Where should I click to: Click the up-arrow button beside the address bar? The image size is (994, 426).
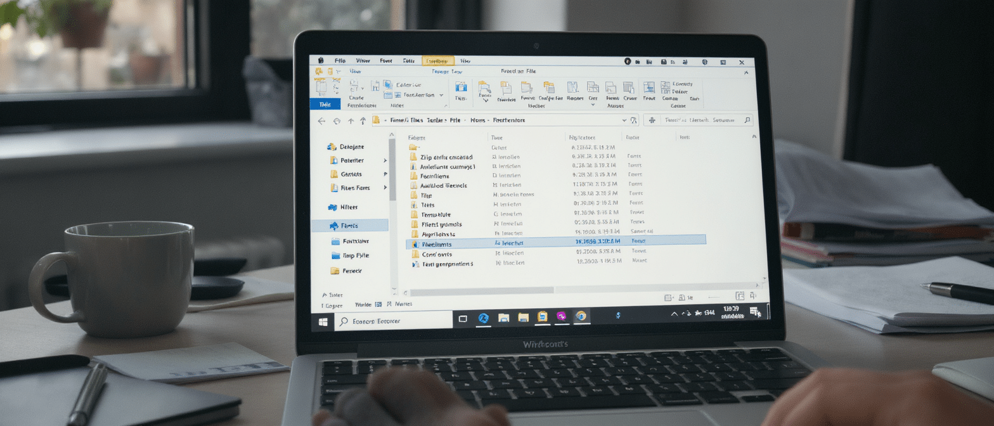363,120
